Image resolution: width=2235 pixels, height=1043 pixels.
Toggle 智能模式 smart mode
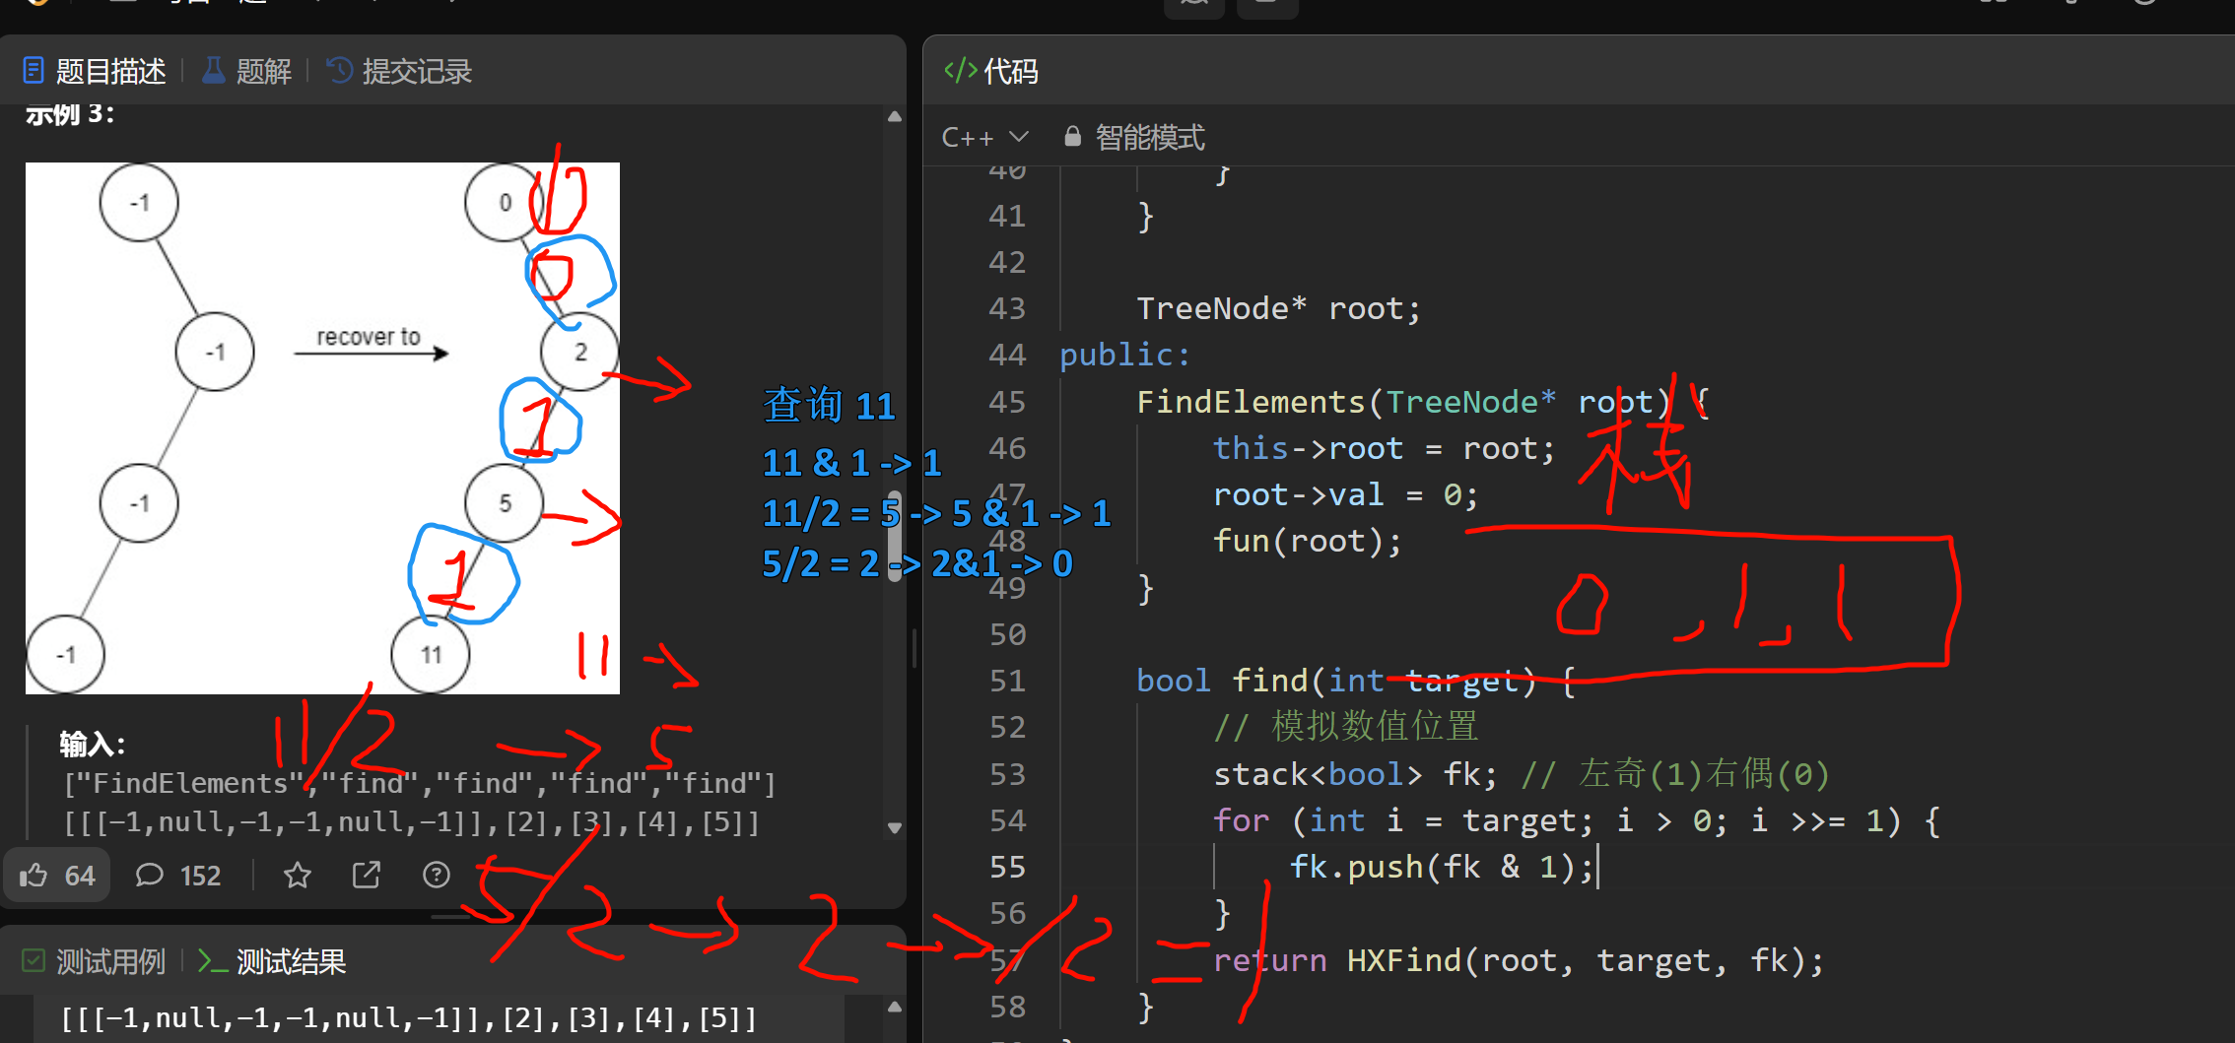[x=1149, y=137]
